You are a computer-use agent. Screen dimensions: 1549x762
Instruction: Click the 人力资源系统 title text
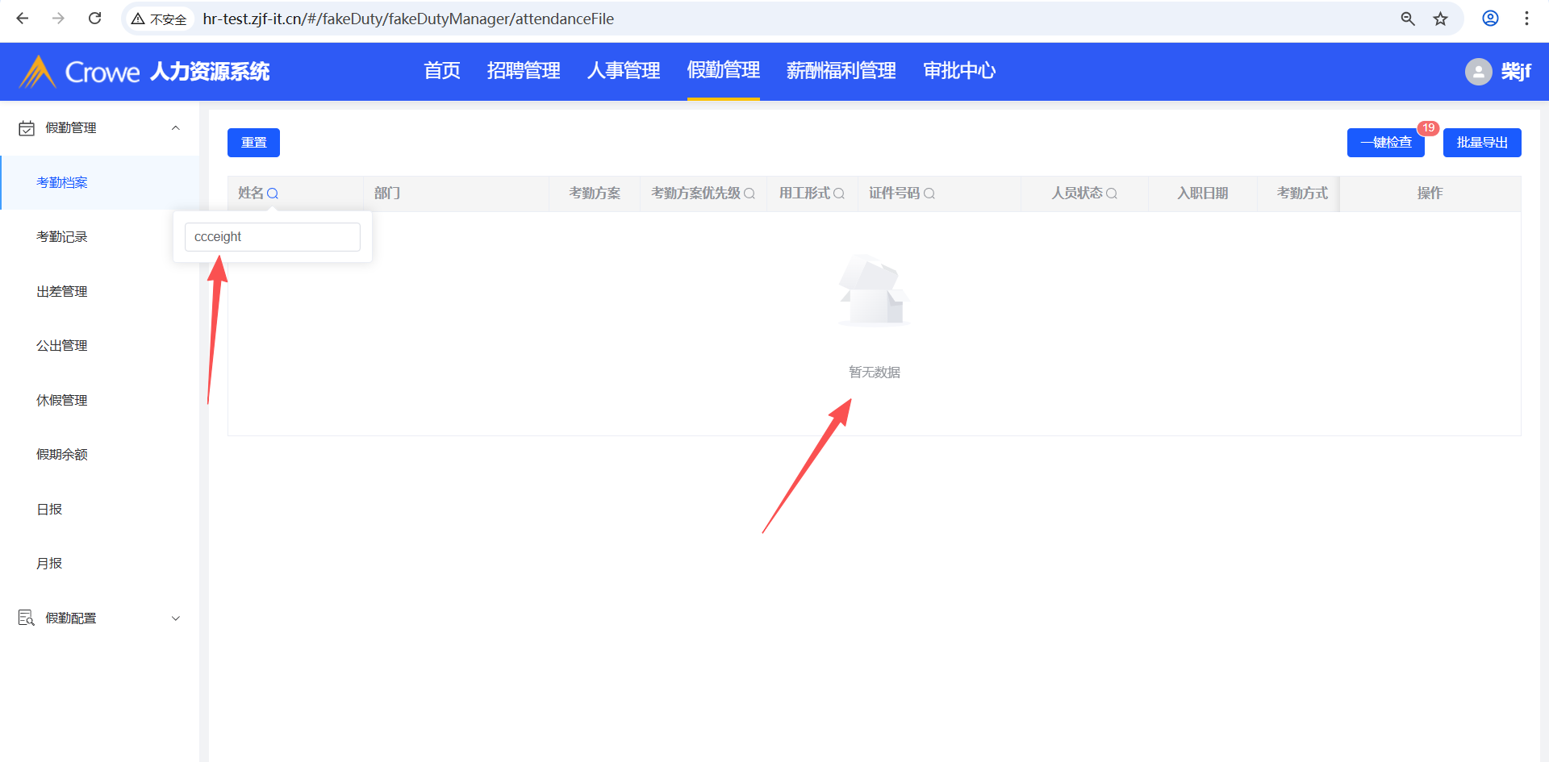click(210, 72)
